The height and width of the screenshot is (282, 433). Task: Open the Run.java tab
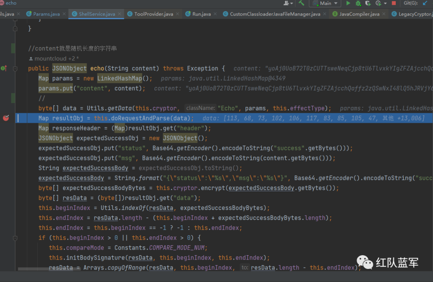[x=201, y=14]
